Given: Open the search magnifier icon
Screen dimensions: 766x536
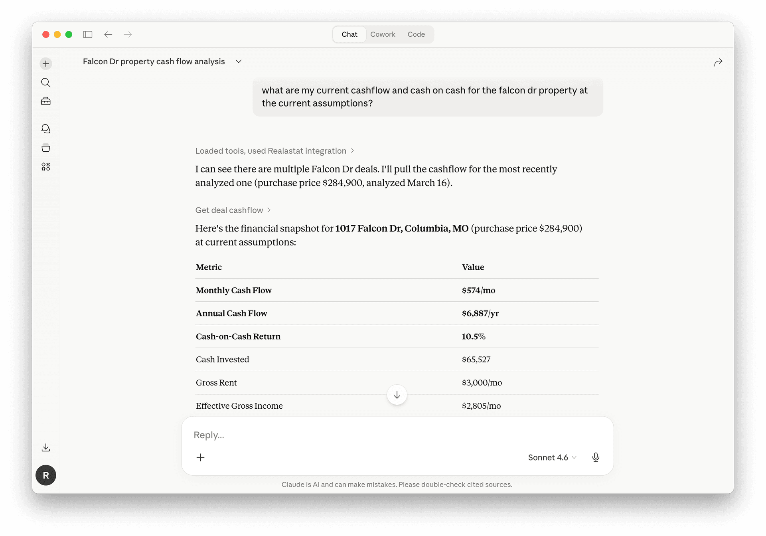Looking at the screenshot, I should click(x=46, y=83).
